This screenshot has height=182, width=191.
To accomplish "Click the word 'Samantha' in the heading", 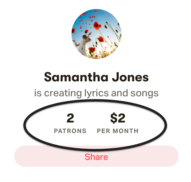I will click(x=76, y=77).
